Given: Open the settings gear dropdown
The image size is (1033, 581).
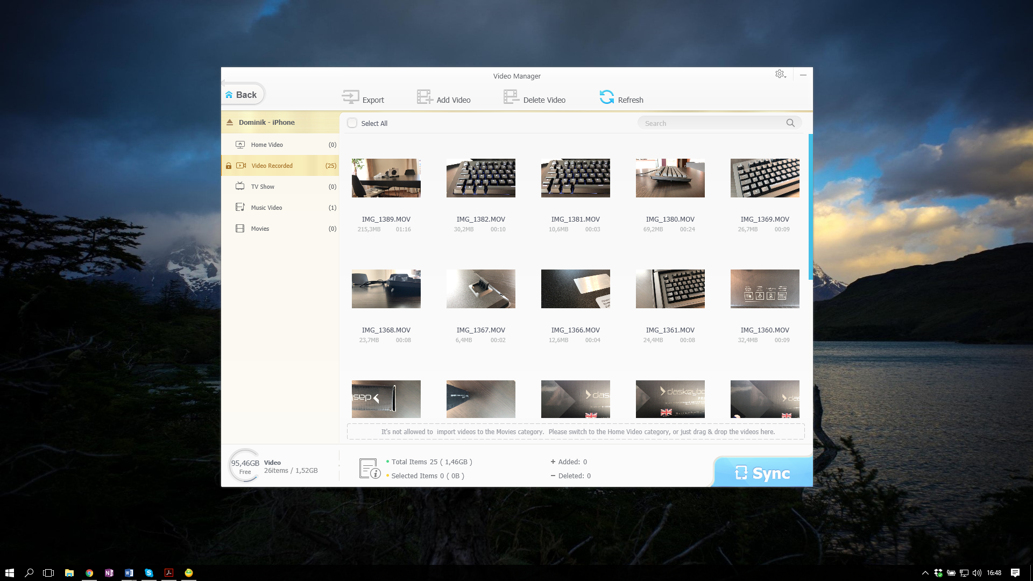Looking at the screenshot, I should click(780, 74).
